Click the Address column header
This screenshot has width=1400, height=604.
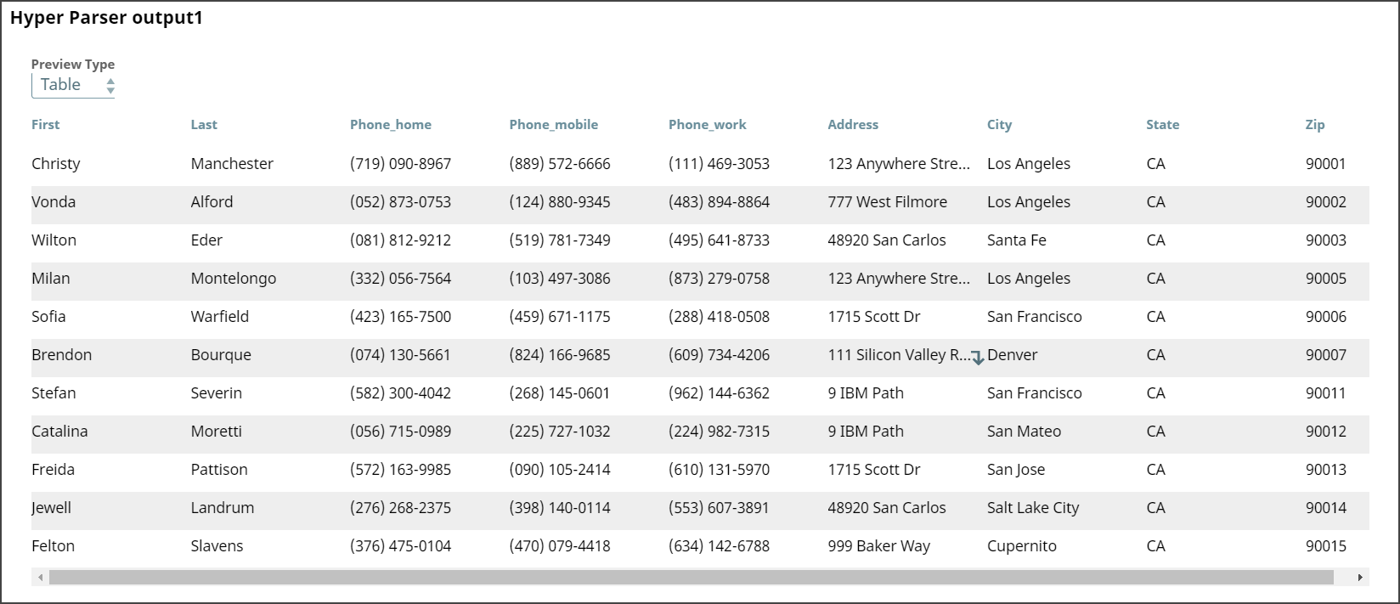click(x=853, y=125)
